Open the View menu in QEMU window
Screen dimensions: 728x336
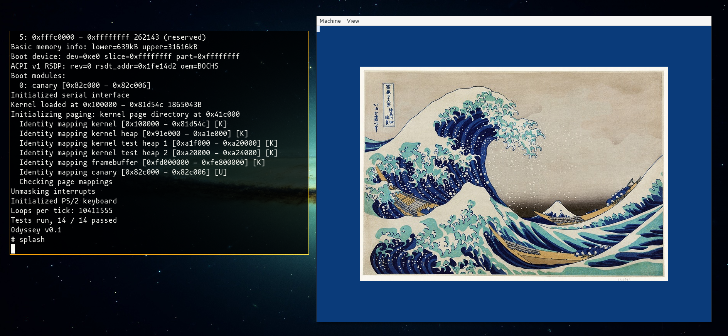pyautogui.click(x=353, y=21)
